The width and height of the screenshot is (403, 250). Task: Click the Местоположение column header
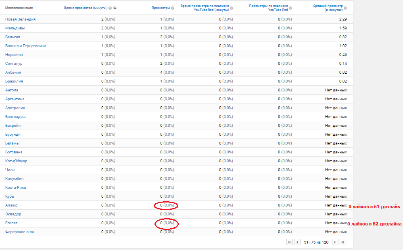[19, 8]
